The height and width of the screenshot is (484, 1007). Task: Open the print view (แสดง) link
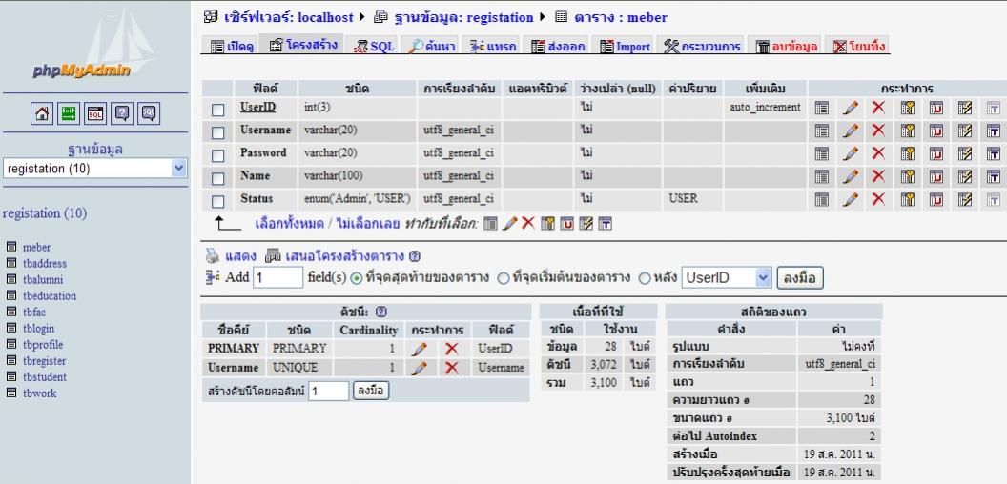tap(240, 256)
